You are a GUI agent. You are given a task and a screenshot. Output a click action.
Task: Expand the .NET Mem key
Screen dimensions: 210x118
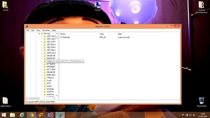42,50
